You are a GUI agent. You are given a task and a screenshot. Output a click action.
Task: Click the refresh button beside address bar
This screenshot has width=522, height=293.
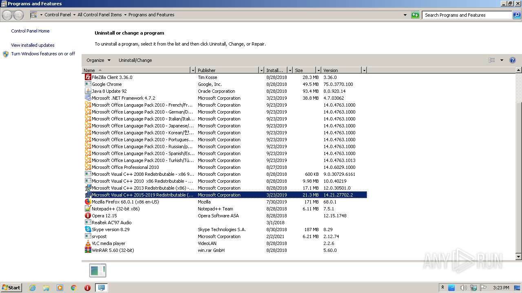(x=415, y=15)
